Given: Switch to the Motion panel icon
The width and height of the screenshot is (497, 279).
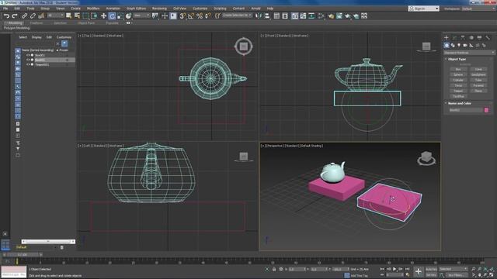Looking at the screenshot, I should click(x=471, y=37).
